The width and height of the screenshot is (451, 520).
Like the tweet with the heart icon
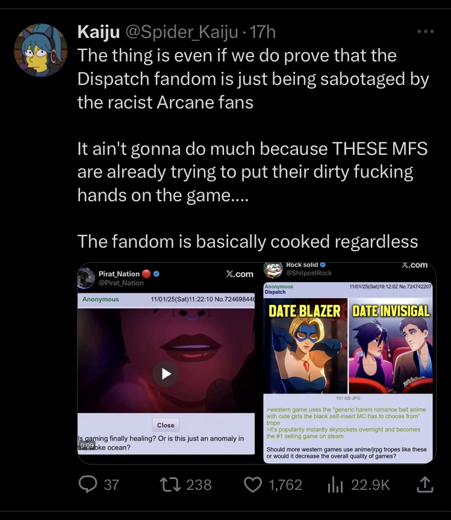[x=253, y=484]
